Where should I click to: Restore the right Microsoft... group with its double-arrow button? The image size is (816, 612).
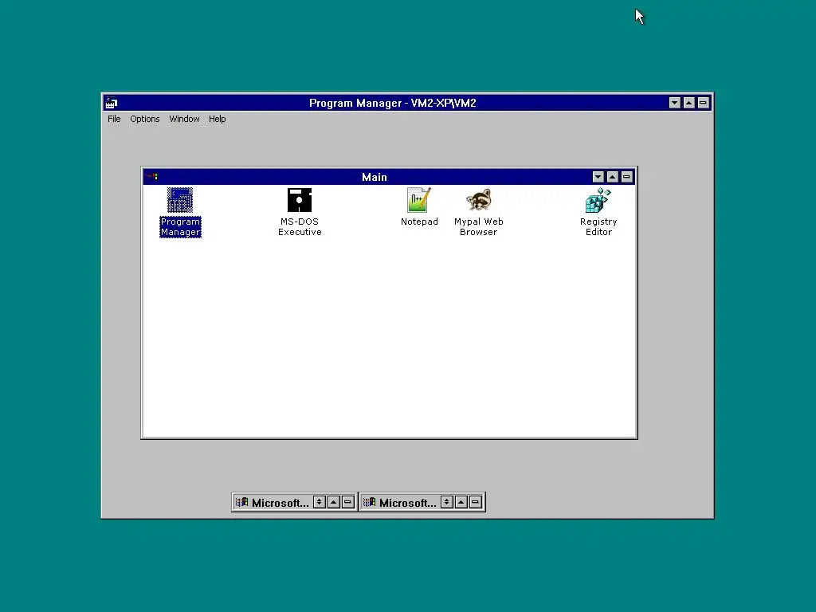(x=446, y=502)
